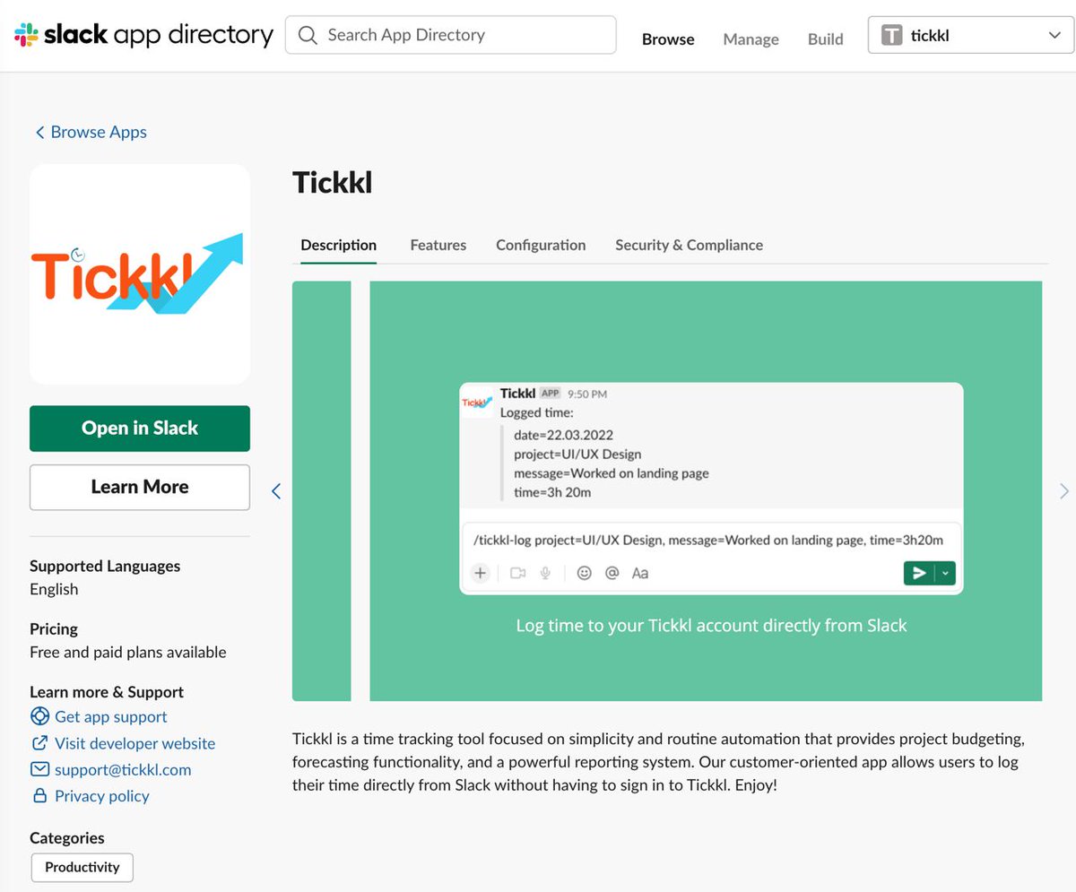
Task: Select the Productivity category tag
Action: (82, 868)
